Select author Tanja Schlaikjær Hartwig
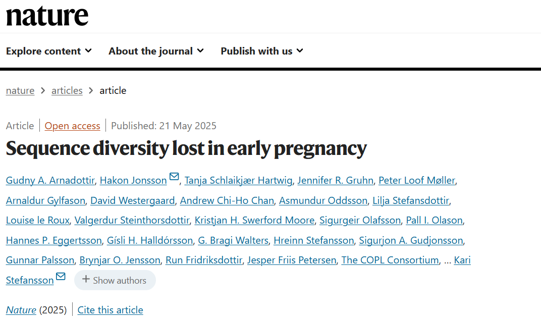The image size is (541, 324). (x=238, y=180)
